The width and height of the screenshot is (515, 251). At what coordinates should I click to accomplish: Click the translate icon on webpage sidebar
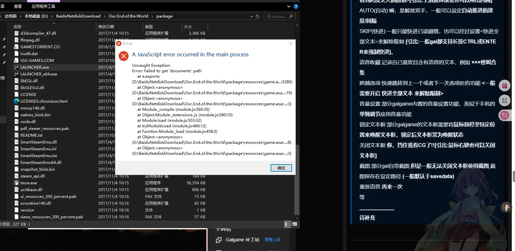click(x=504, y=115)
